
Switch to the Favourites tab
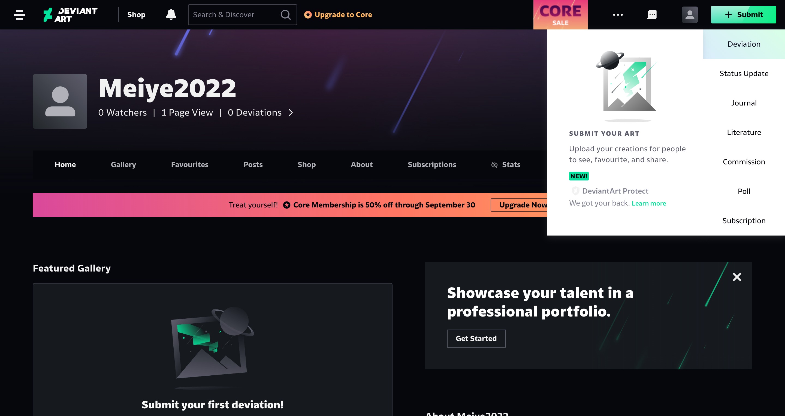189,165
